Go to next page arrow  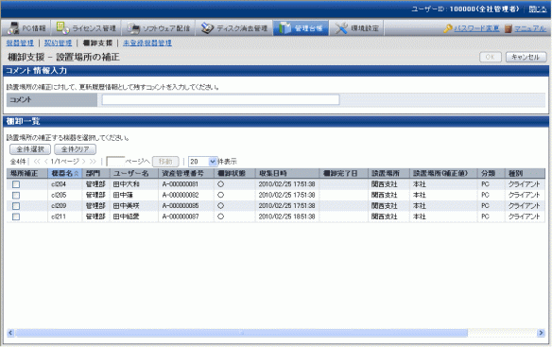pos(84,162)
